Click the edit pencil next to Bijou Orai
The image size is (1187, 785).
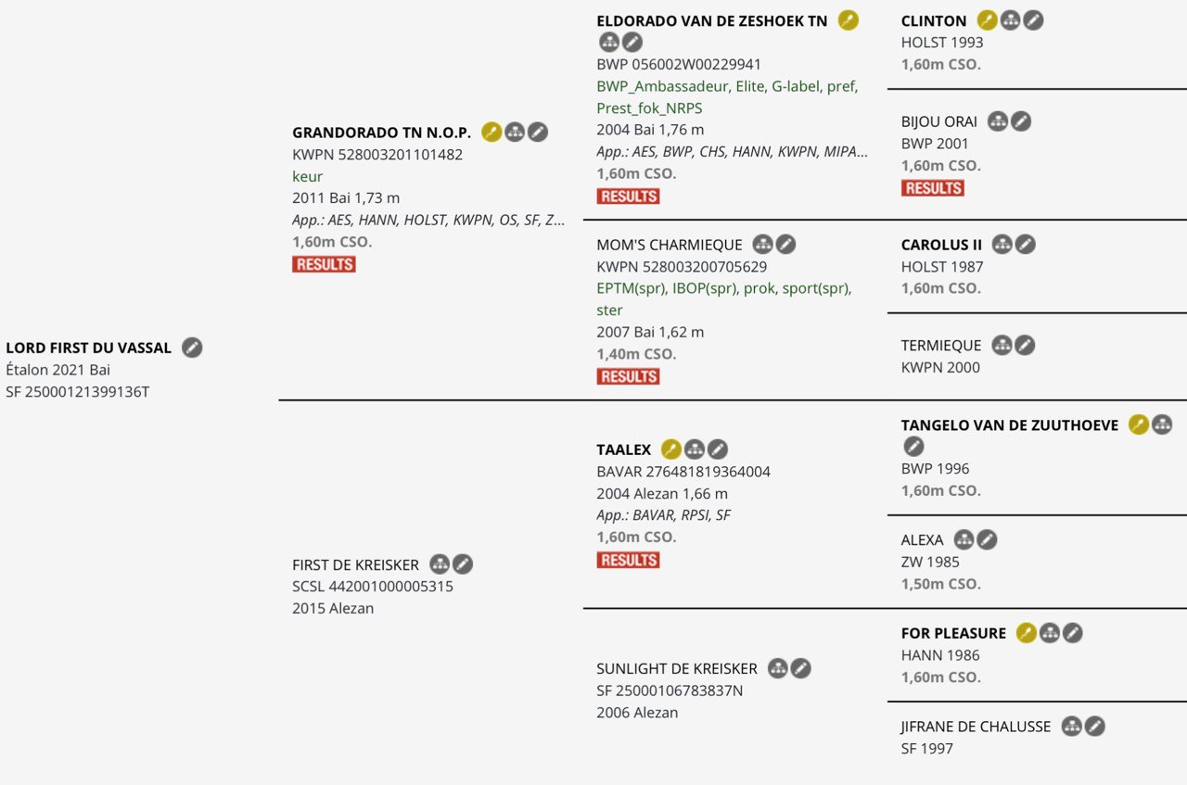coord(1021,121)
